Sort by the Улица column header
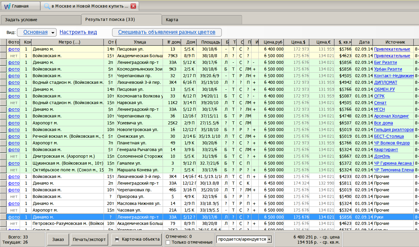 (140, 42)
